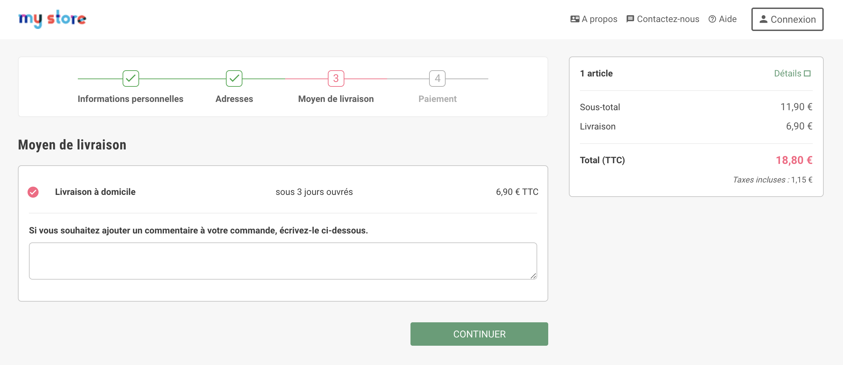Click the Détails square expand icon
The height and width of the screenshot is (365, 843).
(x=808, y=73)
